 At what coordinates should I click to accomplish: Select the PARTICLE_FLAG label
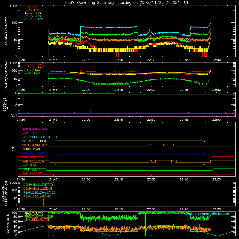[x=33, y=161]
